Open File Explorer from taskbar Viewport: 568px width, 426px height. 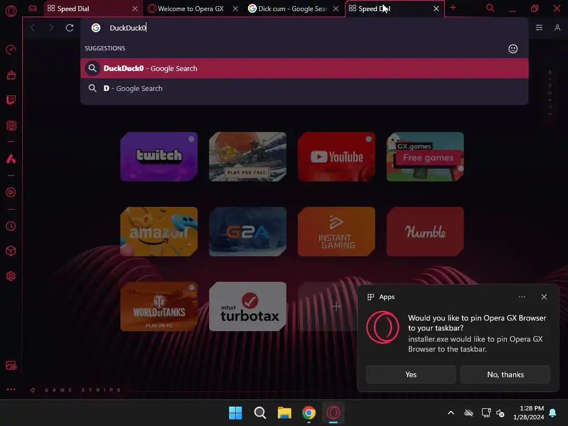[x=285, y=413]
